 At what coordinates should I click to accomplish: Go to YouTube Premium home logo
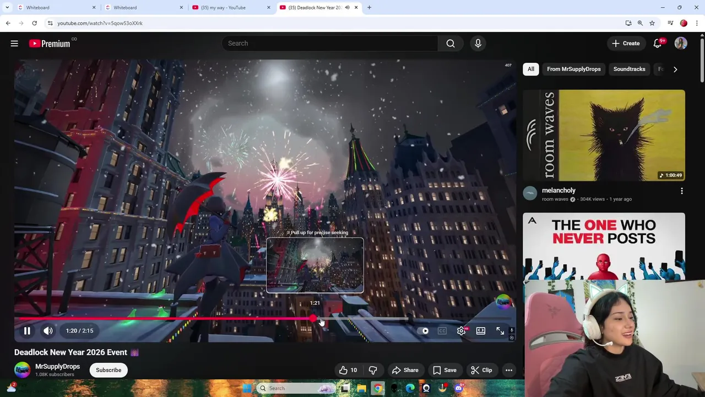(50, 44)
